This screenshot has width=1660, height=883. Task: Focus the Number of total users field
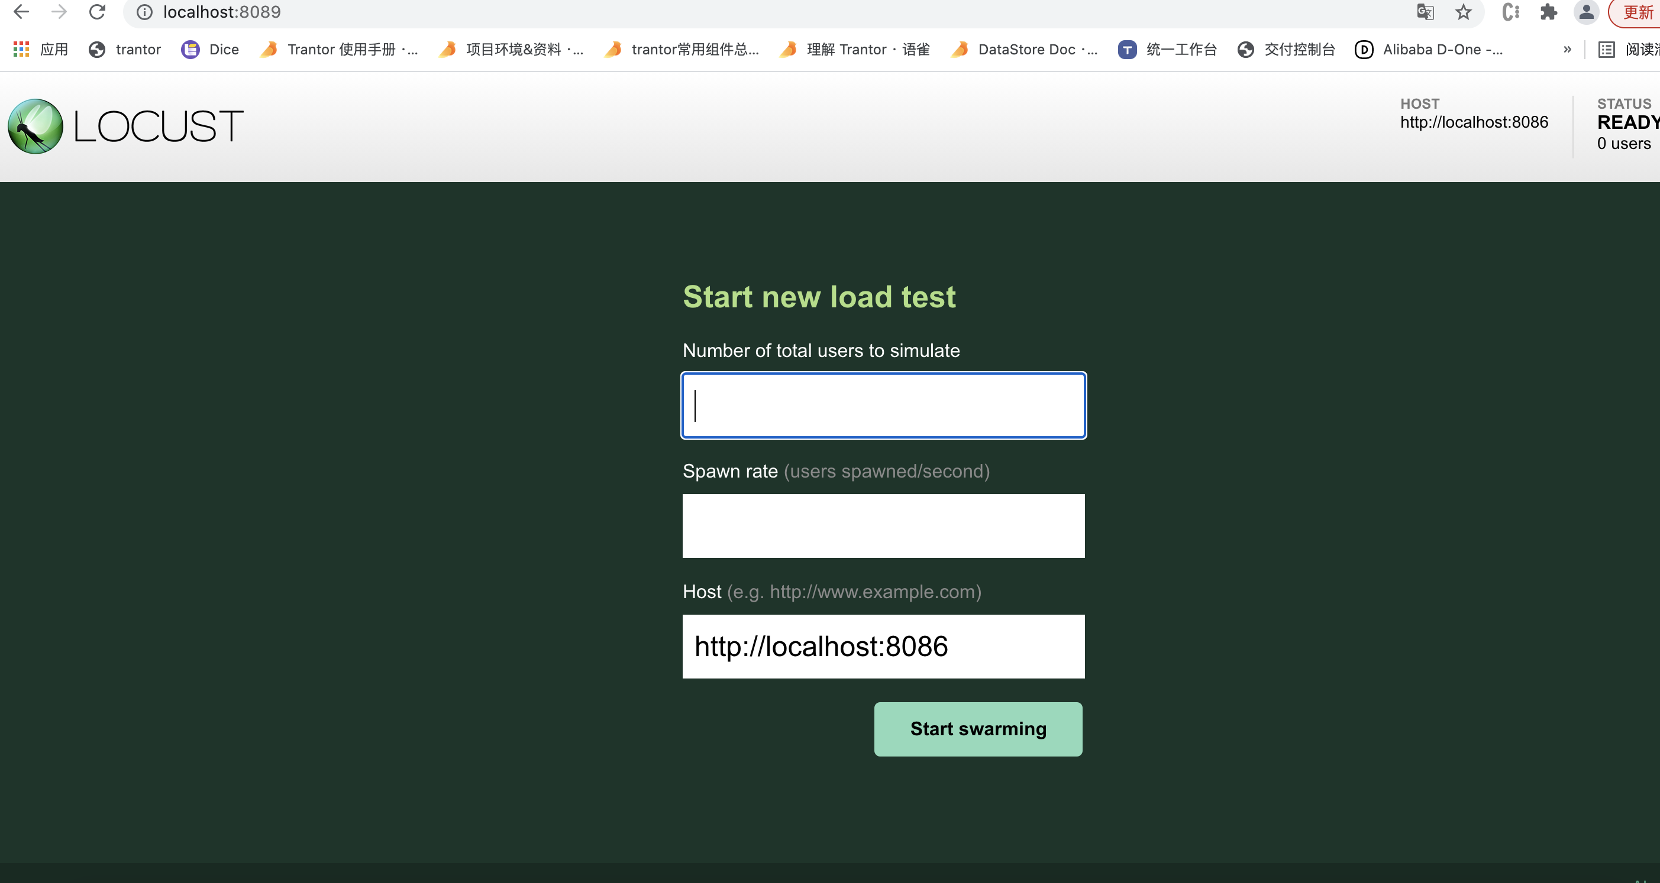point(883,405)
